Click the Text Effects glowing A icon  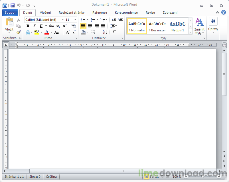pyautogui.click(x=28, y=32)
